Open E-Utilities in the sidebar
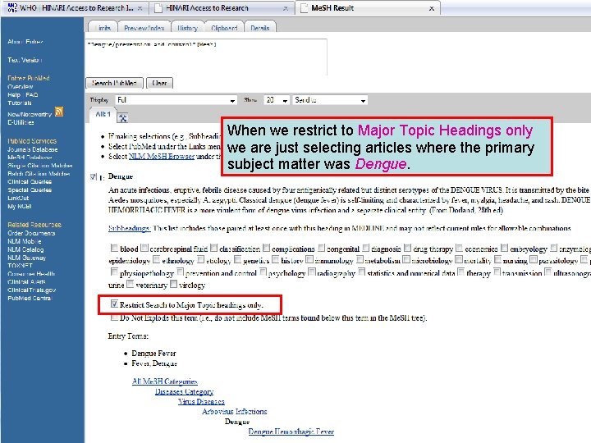591x443 pixels. click(21, 122)
